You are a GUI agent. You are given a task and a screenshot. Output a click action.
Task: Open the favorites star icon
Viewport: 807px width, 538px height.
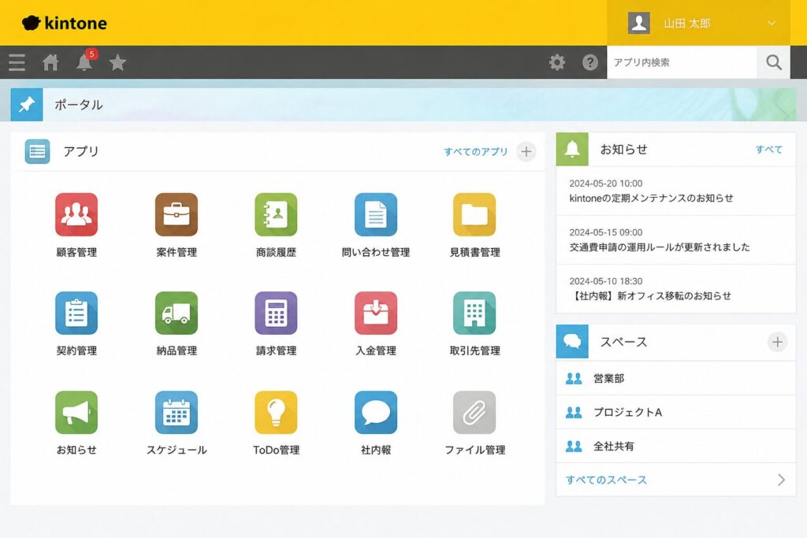pyautogui.click(x=117, y=62)
